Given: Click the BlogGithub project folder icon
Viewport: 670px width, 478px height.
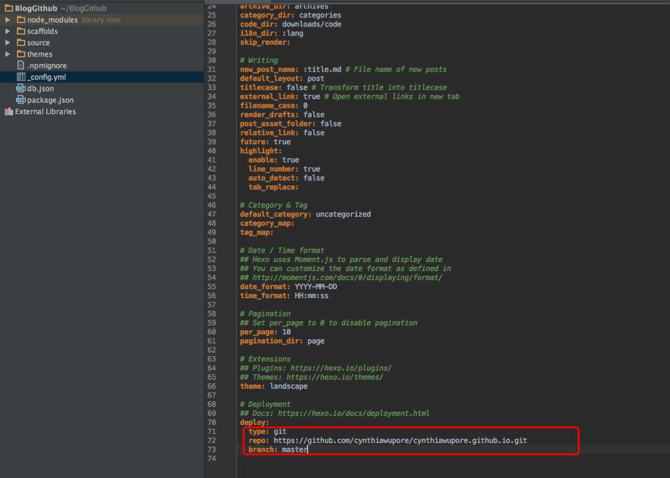Looking at the screenshot, I should tap(9, 8).
